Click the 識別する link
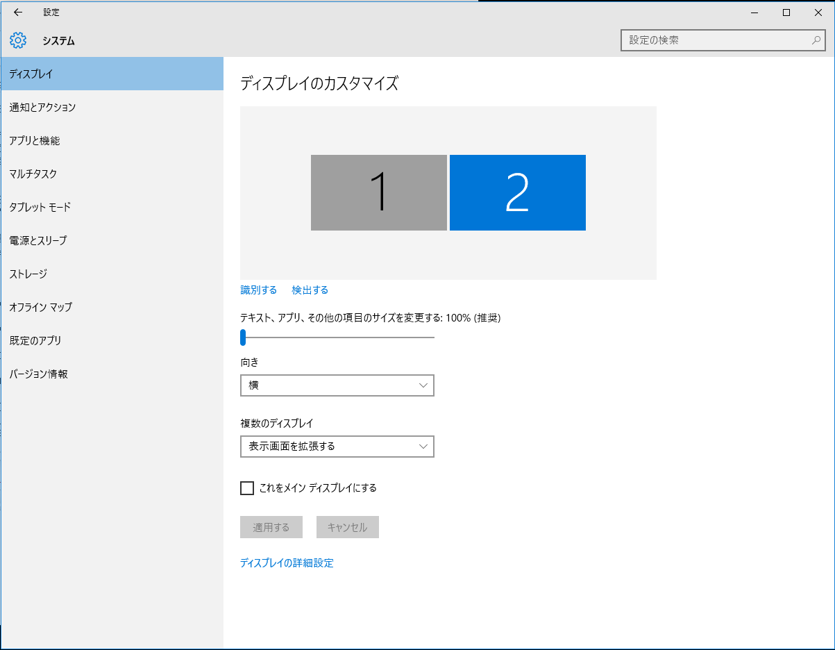Viewport: 835px width, 650px height. tap(258, 290)
